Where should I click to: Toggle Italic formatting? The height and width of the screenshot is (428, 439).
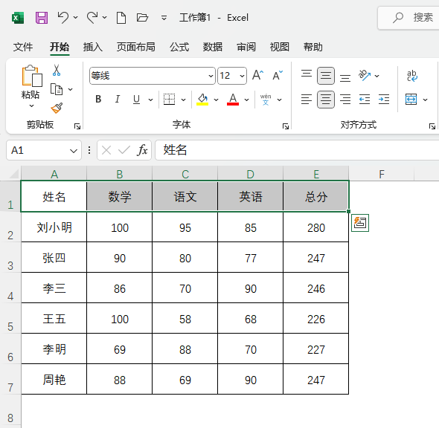pos(118,100)
